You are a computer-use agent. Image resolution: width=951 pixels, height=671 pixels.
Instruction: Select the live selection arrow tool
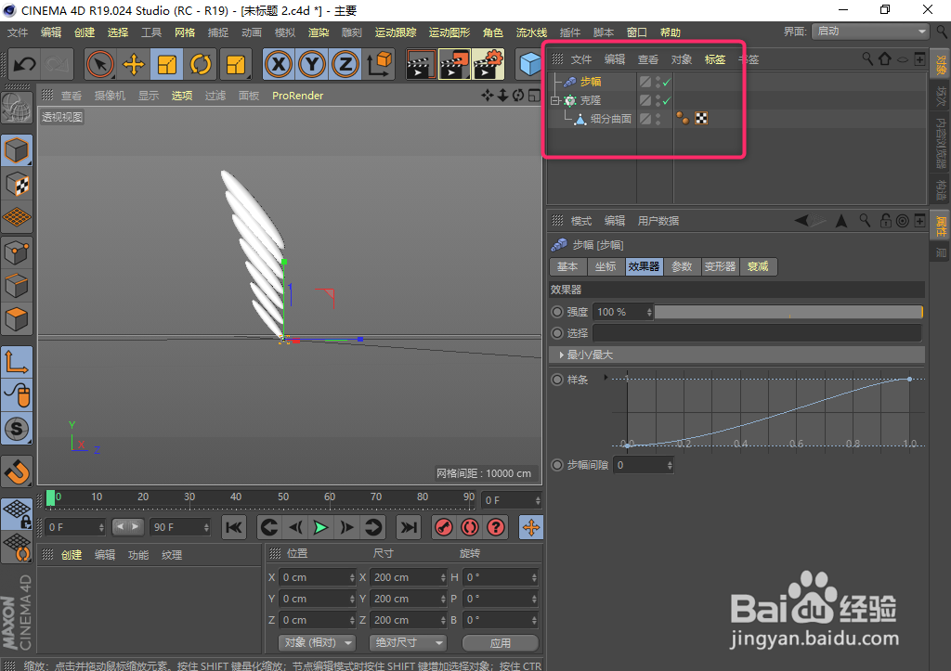pyautogui.click(x=100, y=64)
